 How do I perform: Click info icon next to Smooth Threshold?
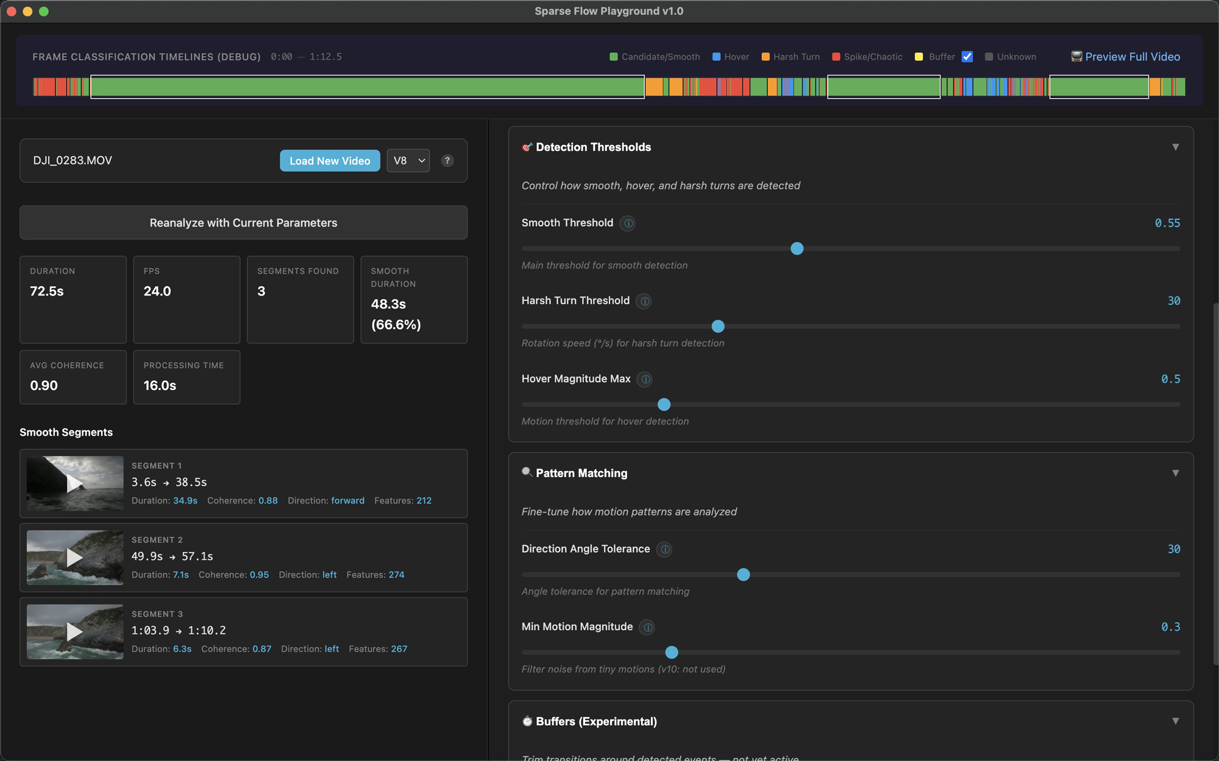(628, 223)
